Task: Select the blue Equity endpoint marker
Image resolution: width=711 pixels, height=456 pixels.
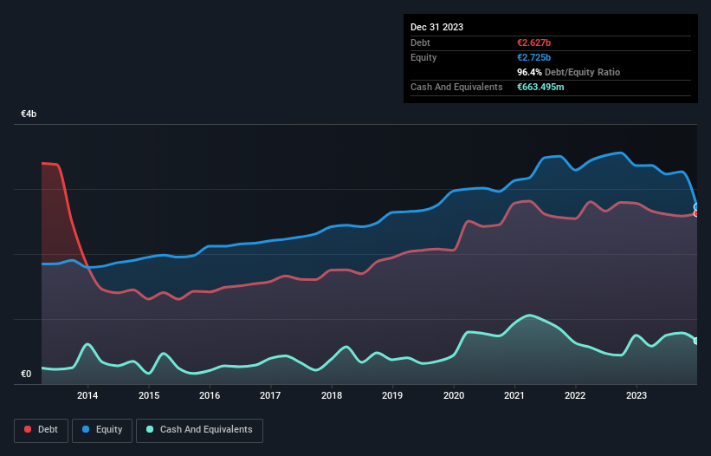Action: point(696,207)
